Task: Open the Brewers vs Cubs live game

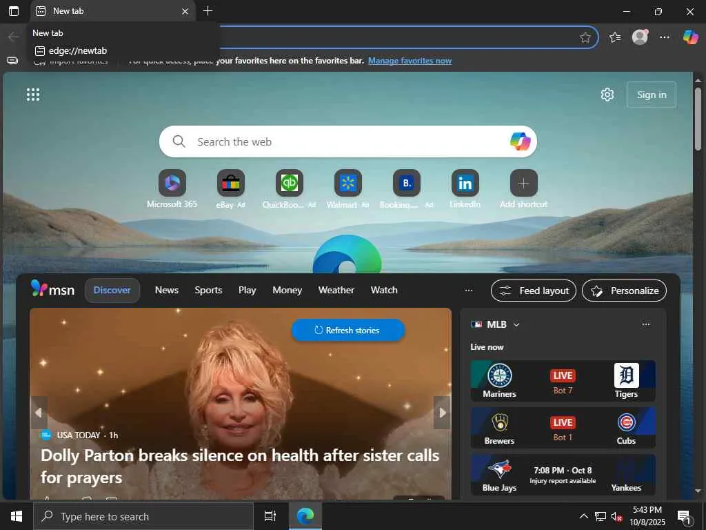Action: click(563, 428)
